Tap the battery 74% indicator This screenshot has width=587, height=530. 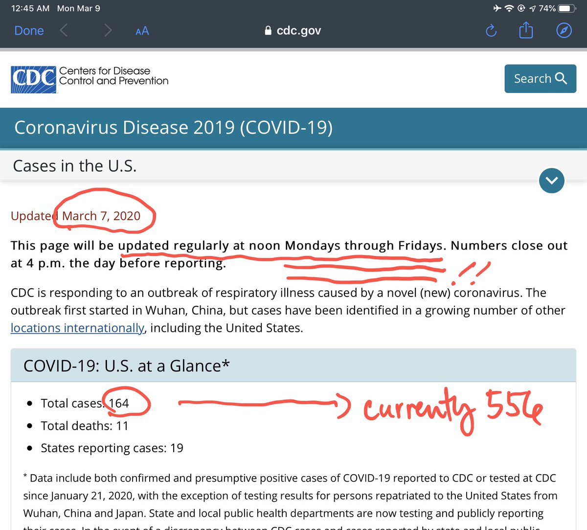pyautogui.click(x=557, y=8)
